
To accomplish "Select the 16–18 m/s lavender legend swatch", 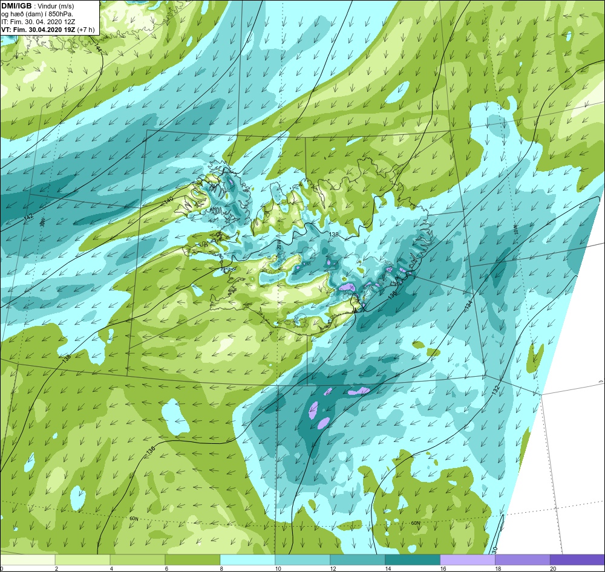I will (467, 559).
